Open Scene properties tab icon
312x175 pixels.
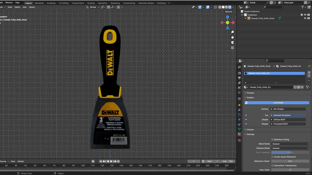tap(239, 88)
